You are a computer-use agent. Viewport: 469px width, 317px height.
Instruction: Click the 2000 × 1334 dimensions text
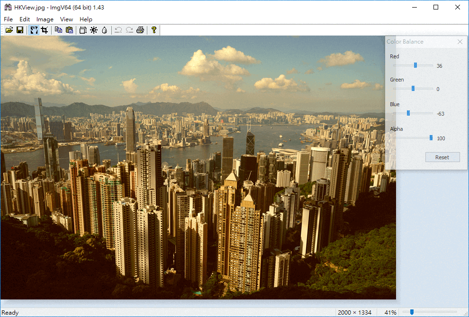coord(355,313)
